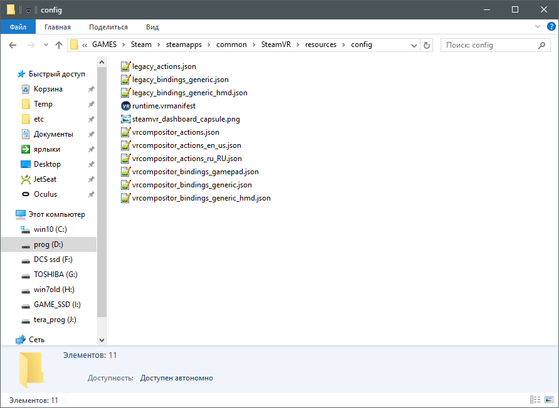The image size is (559, 408).
Task: Open the Oculus quick access folder
Action: click(x=45, y=194)
